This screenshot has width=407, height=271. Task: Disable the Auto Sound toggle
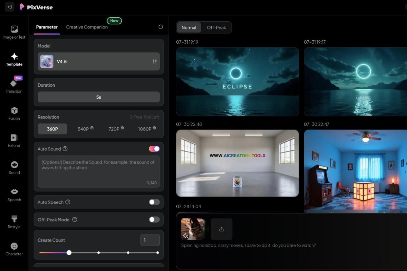coord(154,149)
